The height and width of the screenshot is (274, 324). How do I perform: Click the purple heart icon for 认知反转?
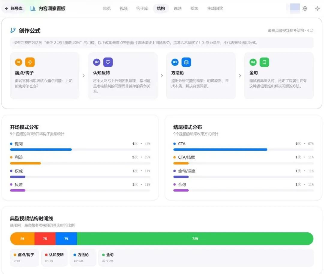pos(108,62)
